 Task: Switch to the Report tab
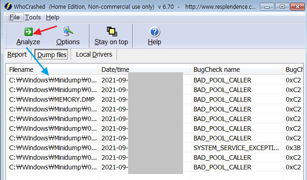[x=17, y=54]
